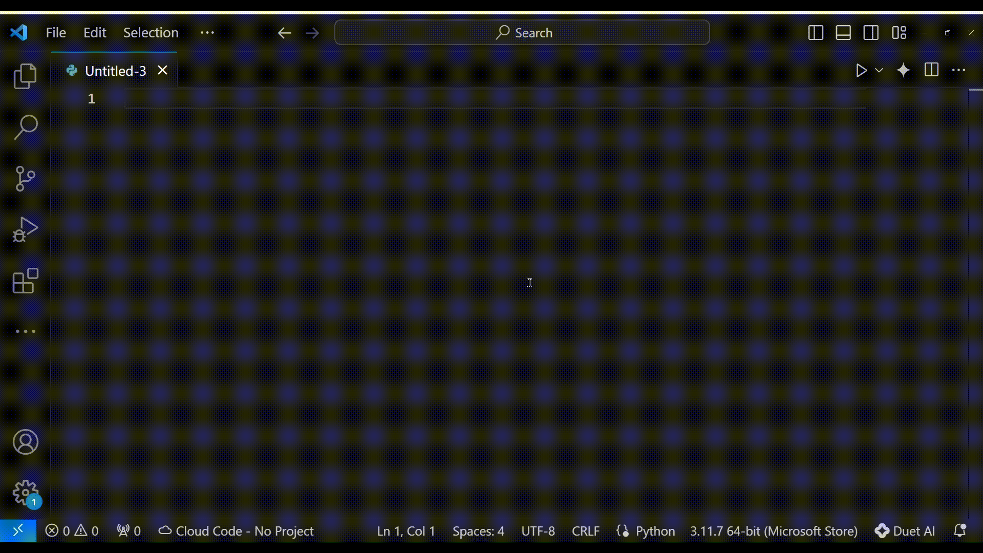This screenshot has height=553, width=983.
Task: Click the minimap scrollbar slider at right edge
Action: [x=975, y=90]
